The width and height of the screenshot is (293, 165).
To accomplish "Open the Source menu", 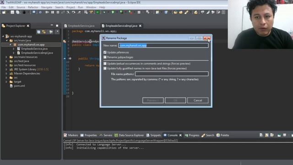I will 21,7.
